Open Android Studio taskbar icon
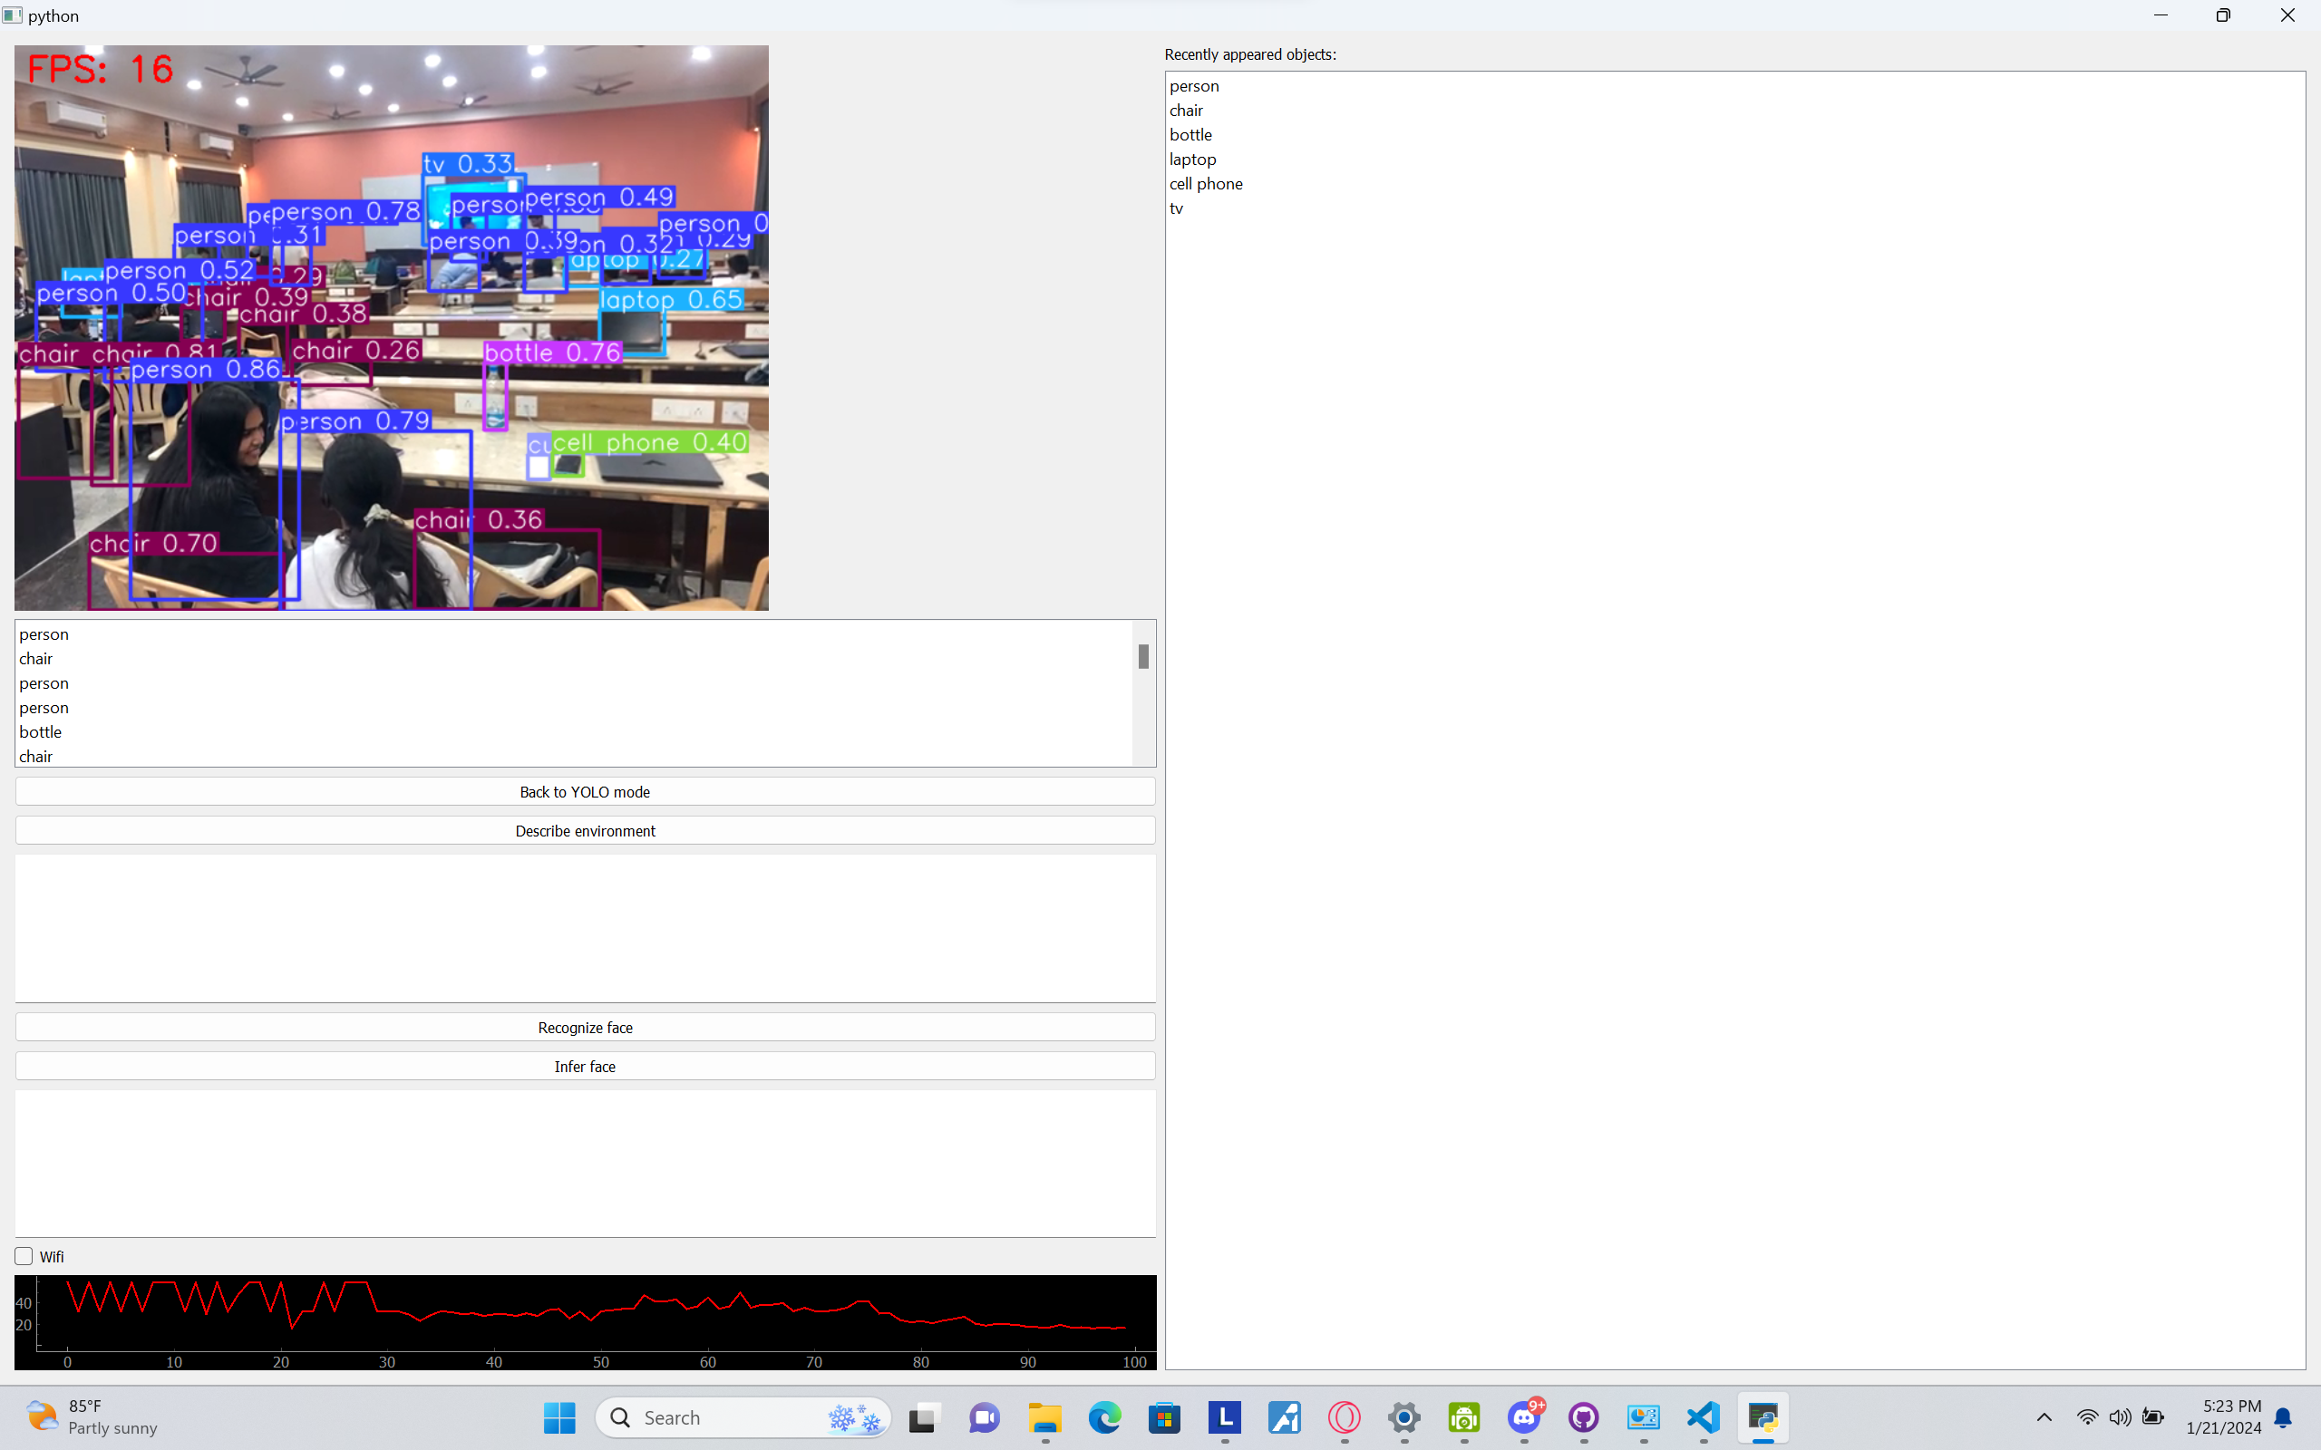The image size is (2321, 1450). point(1463,1417)
